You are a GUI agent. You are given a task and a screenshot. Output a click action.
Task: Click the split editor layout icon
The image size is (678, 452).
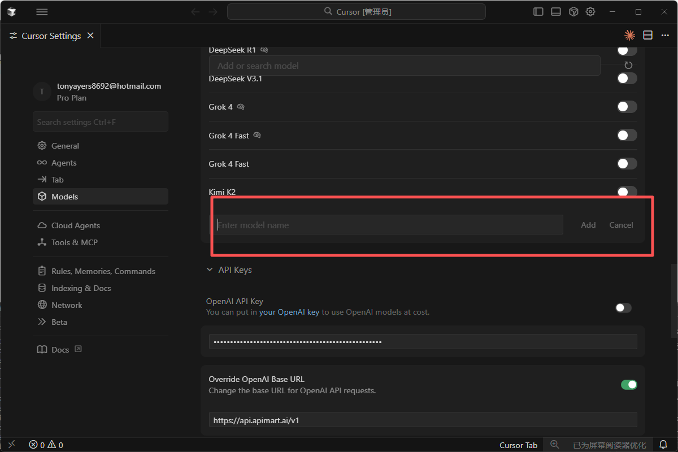pos(648,35)
